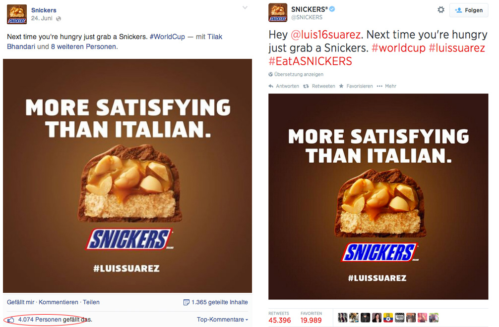Click the Snickers Facebook profile picture
This screenshot has width=499, height=327.
pyautogui.click(x=17, y=14)
